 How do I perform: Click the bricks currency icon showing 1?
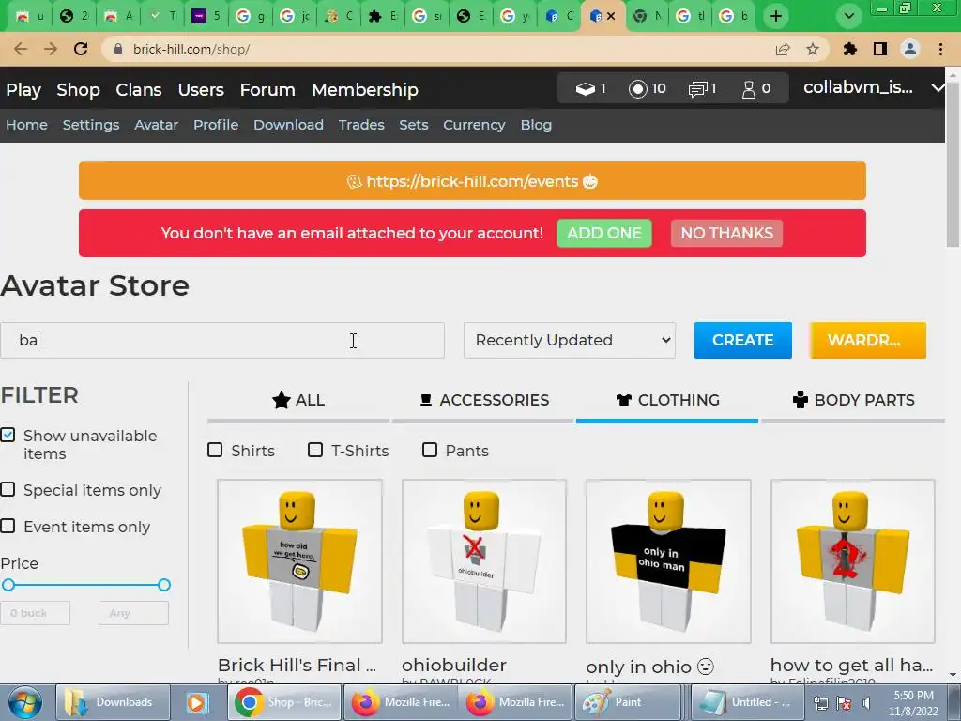click(x=586, y=89)
